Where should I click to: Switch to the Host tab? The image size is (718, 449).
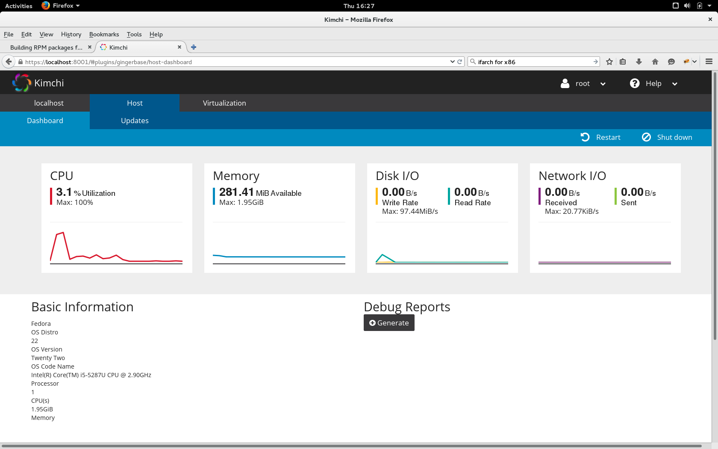point(135,103)
